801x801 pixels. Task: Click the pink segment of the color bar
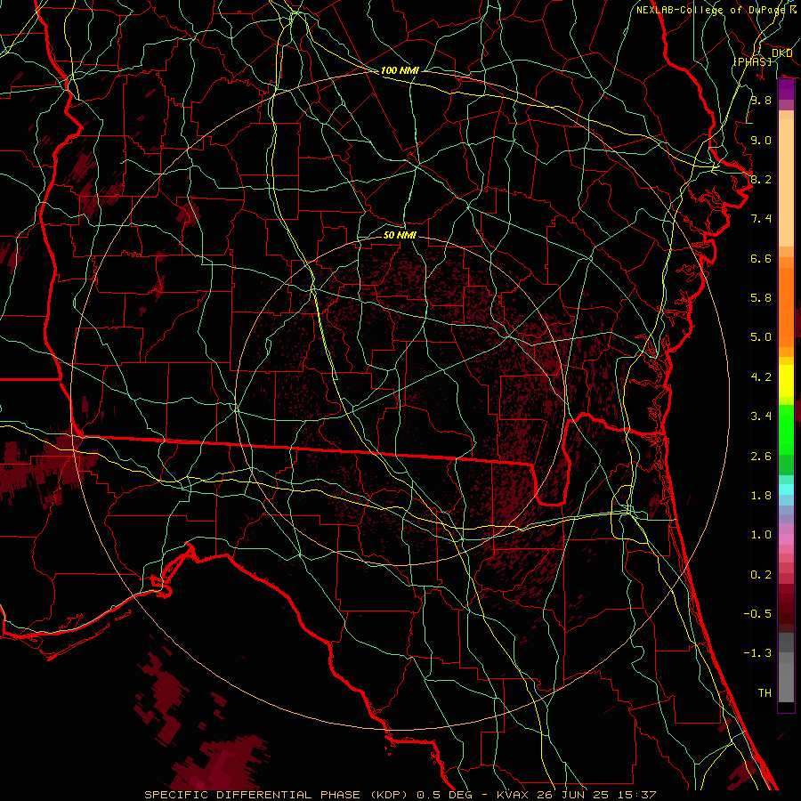coord(786,539)
